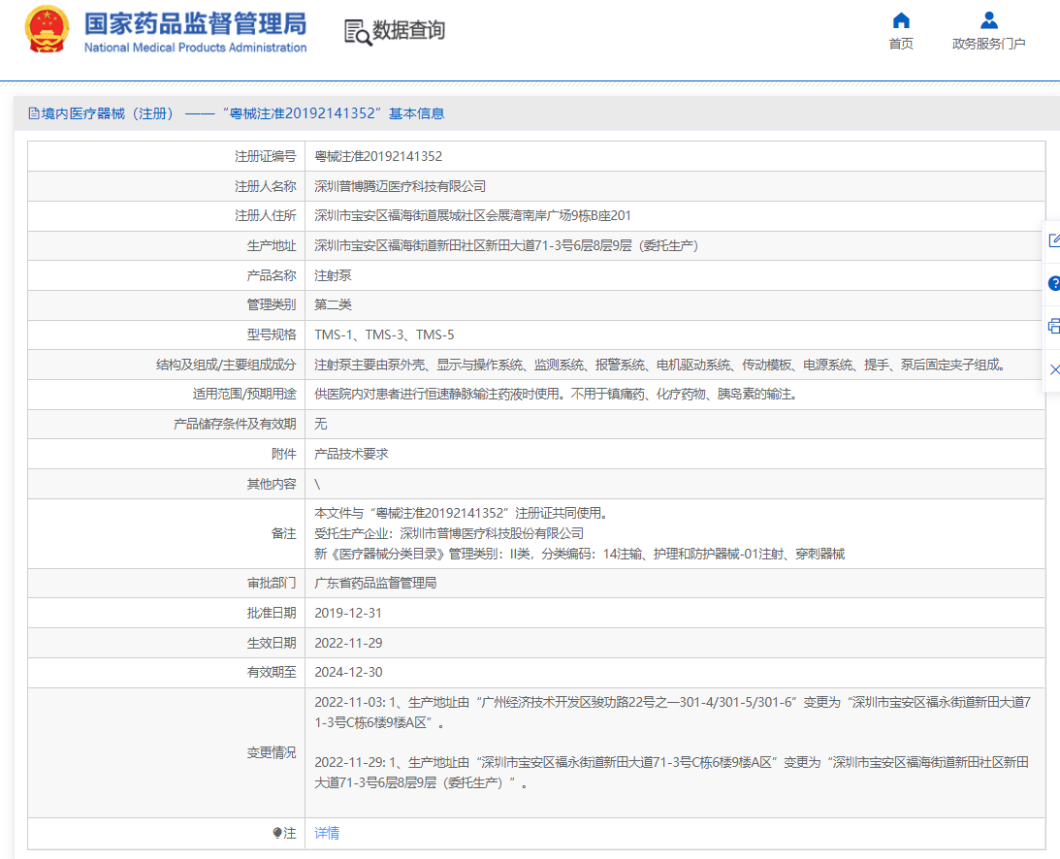Select approval department 广东省药品监督管理局
The height and width of the screenshot is (859, 1060).
375,583
